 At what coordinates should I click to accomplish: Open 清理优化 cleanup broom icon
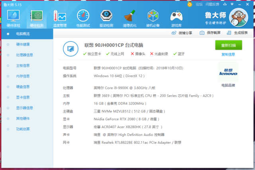coord(129,19)
